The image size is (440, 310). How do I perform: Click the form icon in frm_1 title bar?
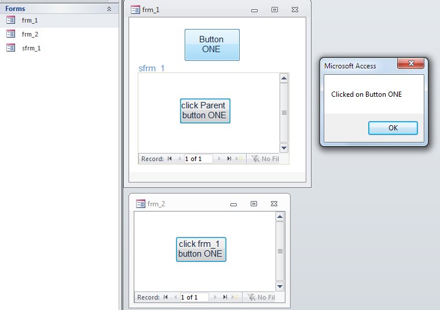pyautogui.click(x=135, y=10)
